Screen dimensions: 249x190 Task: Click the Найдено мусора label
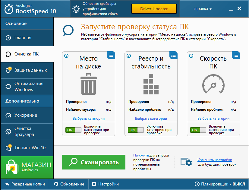click(81, 109)
